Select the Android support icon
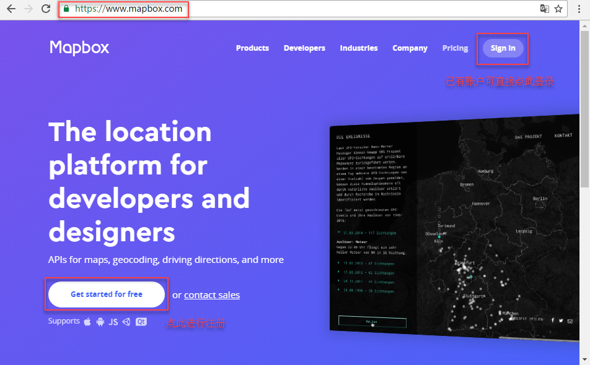The height and width of the screenshot is (365, 590). point(100,321)
